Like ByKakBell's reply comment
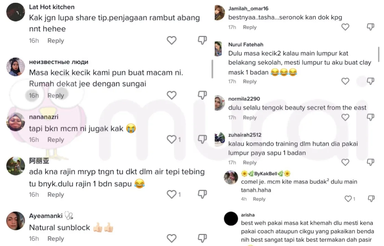384x246 pixels. (348, 199)
